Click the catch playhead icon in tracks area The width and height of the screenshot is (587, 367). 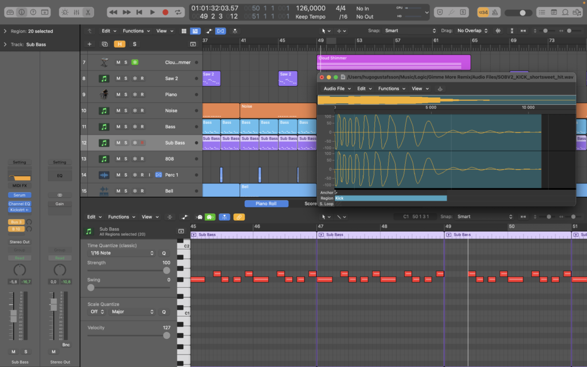pos(236,30)
